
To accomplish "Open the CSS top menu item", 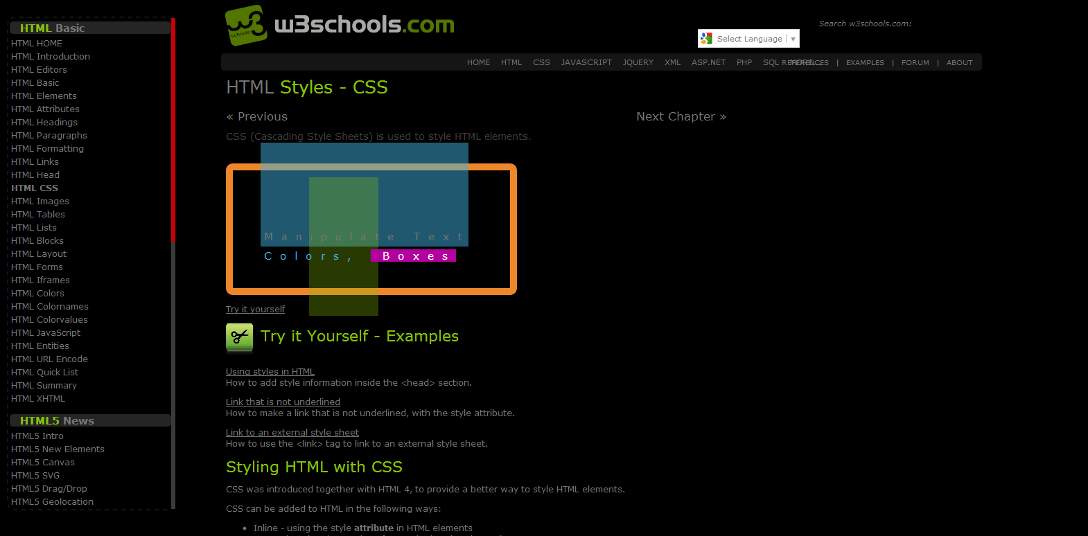I will 541,62.
